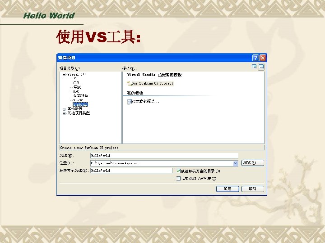Select 常规 under Visual C++
Image resolution: width=325 pixels, height=243 pixels.
coord(77,87)
